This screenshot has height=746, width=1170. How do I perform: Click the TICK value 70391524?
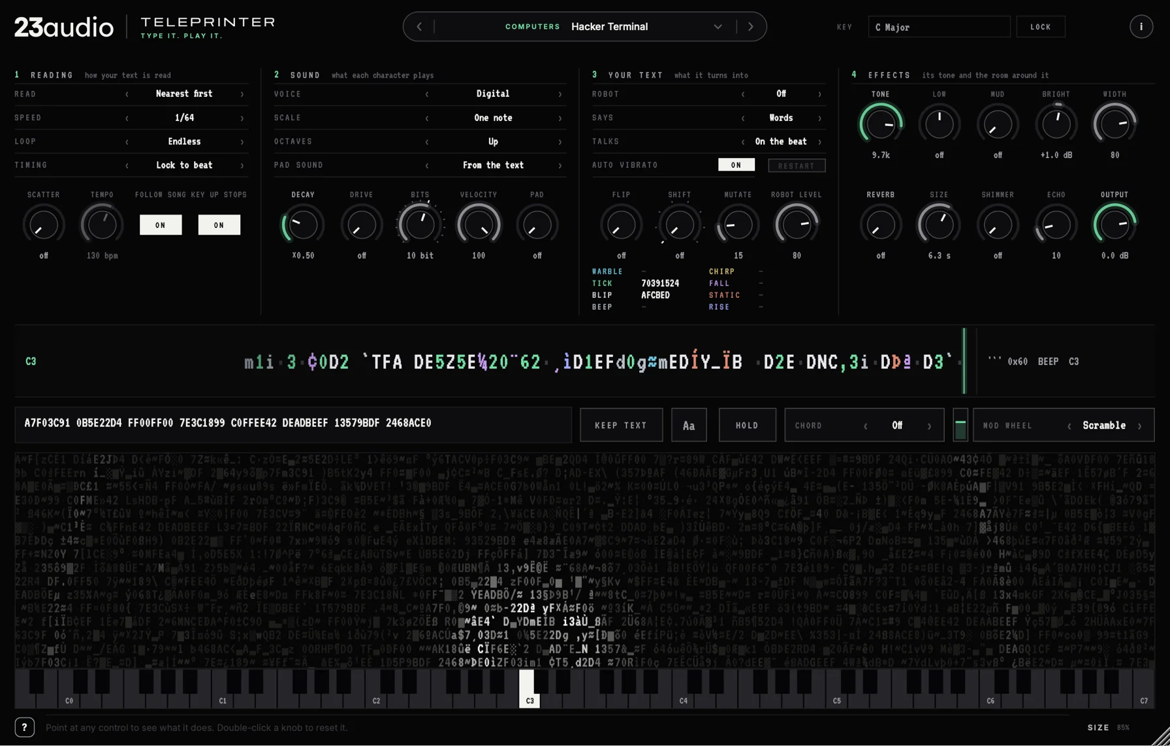point(660,284)
